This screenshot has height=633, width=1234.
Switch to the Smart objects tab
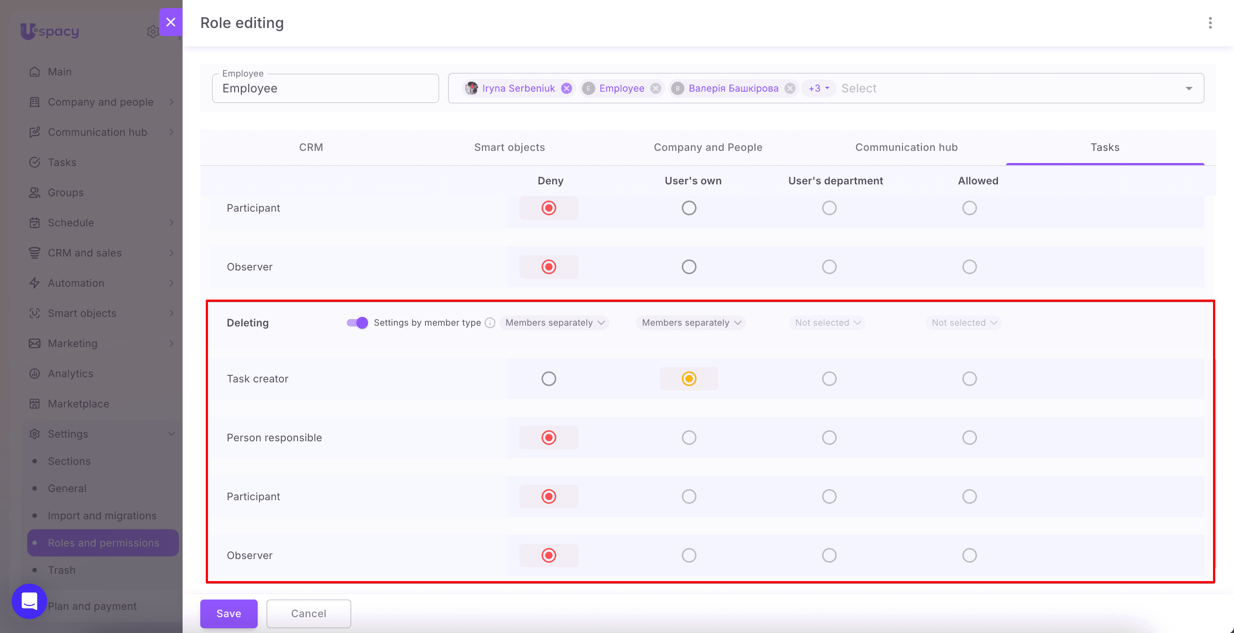click(509, 148)
